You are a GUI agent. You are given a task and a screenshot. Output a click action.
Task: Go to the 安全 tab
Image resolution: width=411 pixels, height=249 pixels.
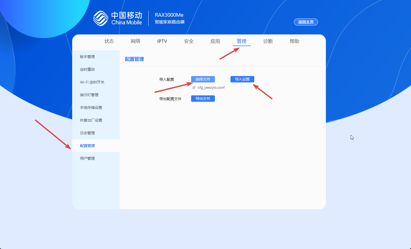coord(189,41)
